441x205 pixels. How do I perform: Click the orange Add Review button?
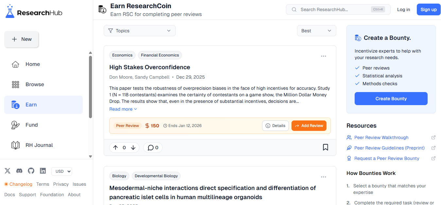[x=309, y=126]
